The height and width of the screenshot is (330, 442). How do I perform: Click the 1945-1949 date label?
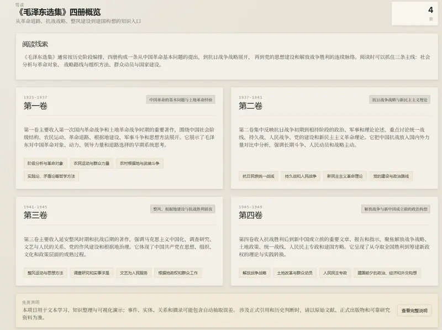251,207
